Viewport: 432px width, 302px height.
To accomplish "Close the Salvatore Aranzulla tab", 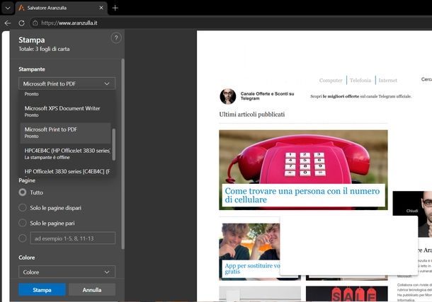I will [x=101, y=8].
